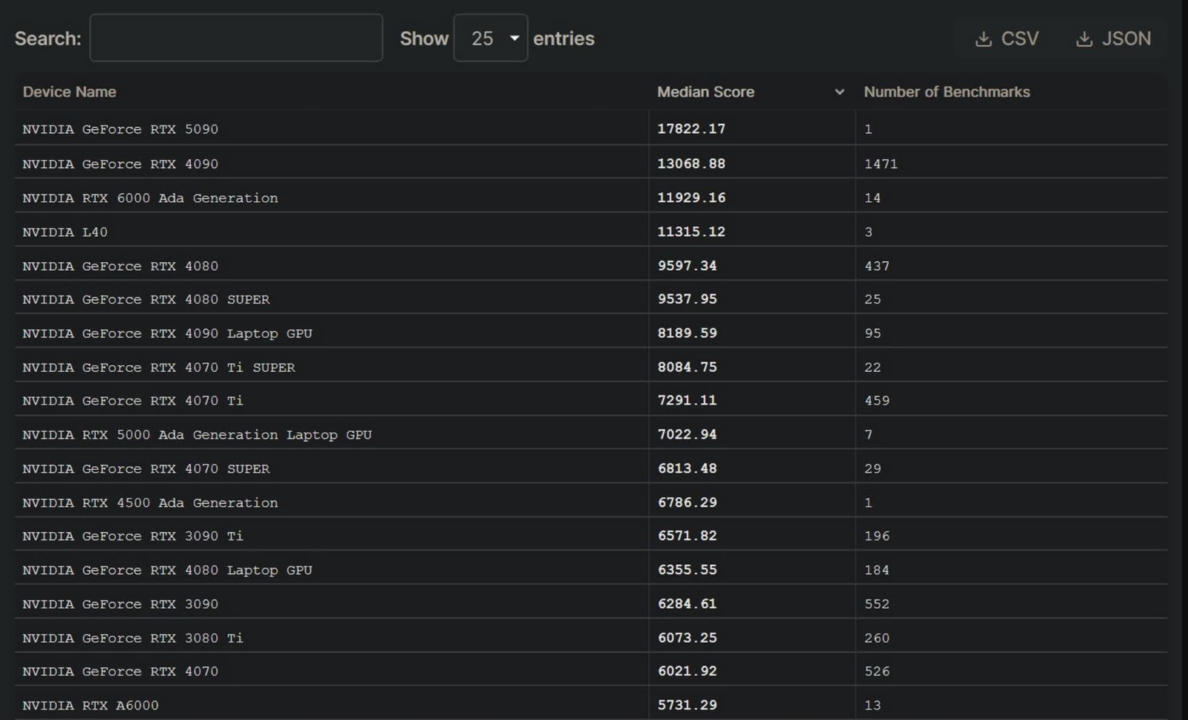Select the NVIDIA GeForce RTX 5090 row
This screenshot has width=1188, height=720.
click(x=590, y=128)
